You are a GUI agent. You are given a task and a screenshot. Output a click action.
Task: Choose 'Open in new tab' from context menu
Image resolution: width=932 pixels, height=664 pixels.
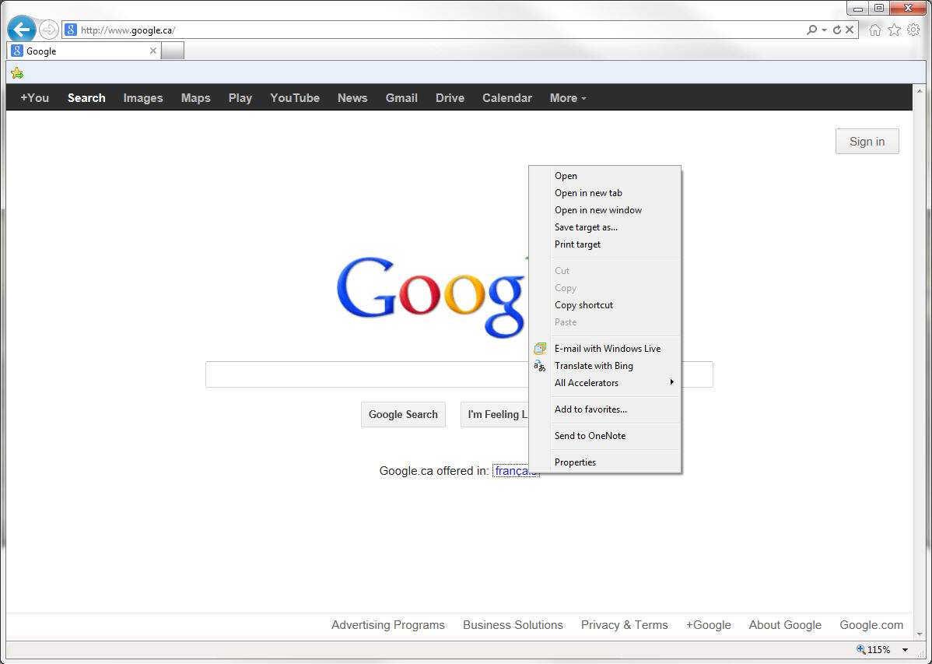(588, 193)
